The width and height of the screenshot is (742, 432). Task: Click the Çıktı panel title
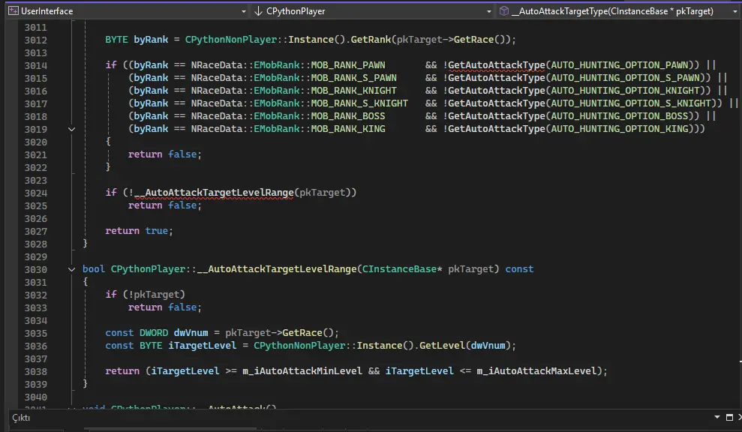click(x=21, y=417)
